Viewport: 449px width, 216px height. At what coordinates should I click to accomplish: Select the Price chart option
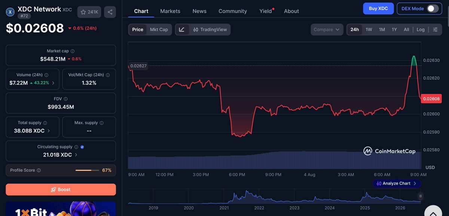[138, 29]
